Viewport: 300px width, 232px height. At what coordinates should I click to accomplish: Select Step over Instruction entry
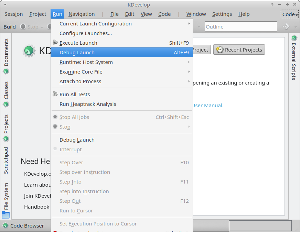[x=122, y=172]
